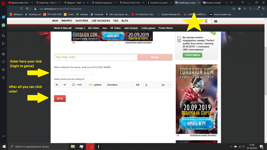
Task: Open the My Flow sidebar icon
Action: pyautogui.click(x=3, y=44)
